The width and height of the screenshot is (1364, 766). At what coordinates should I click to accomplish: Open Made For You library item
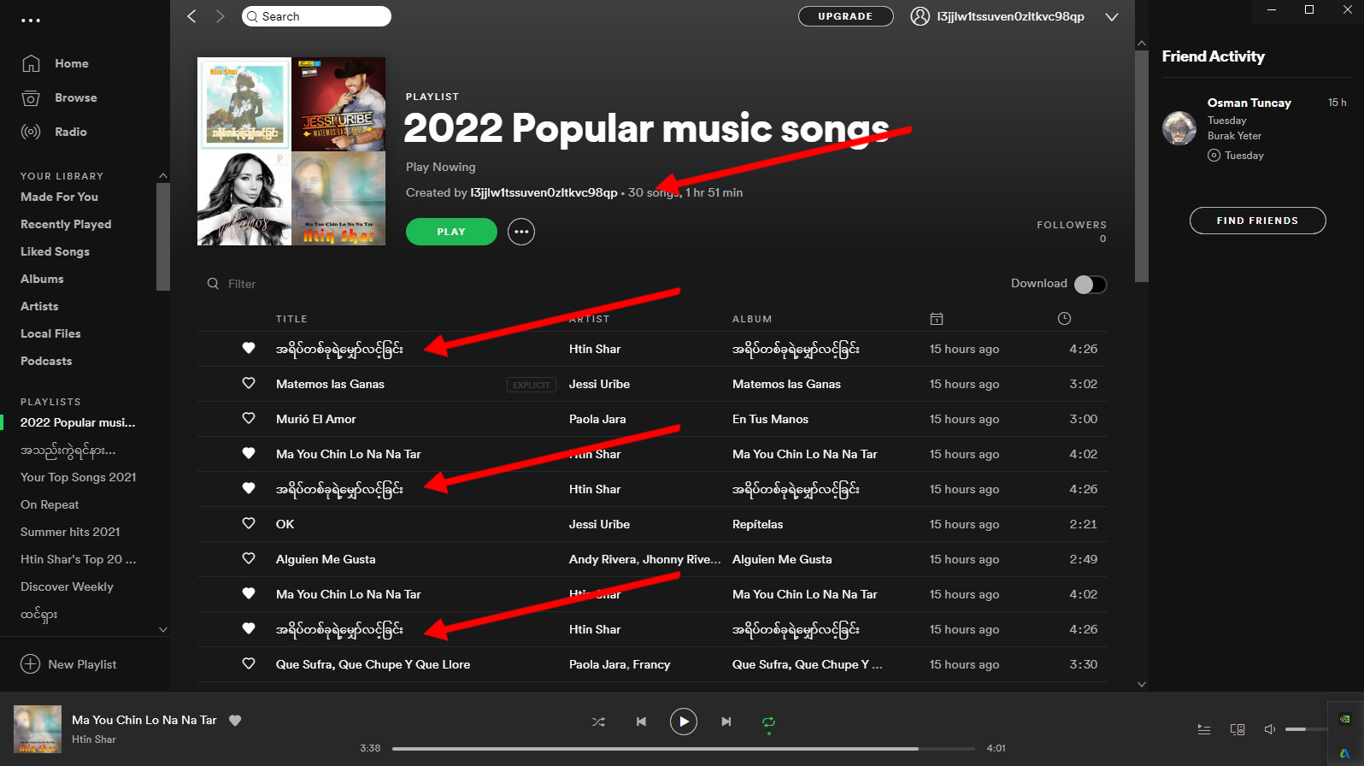point(59,197)
